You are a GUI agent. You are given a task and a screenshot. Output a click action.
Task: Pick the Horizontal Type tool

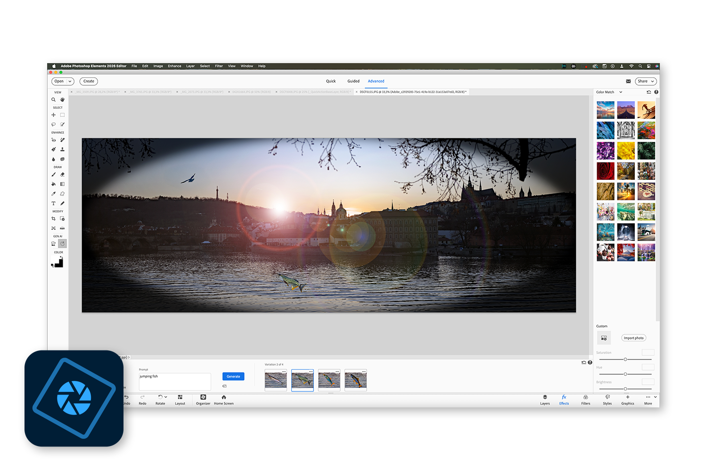click(x=53, y=203)
